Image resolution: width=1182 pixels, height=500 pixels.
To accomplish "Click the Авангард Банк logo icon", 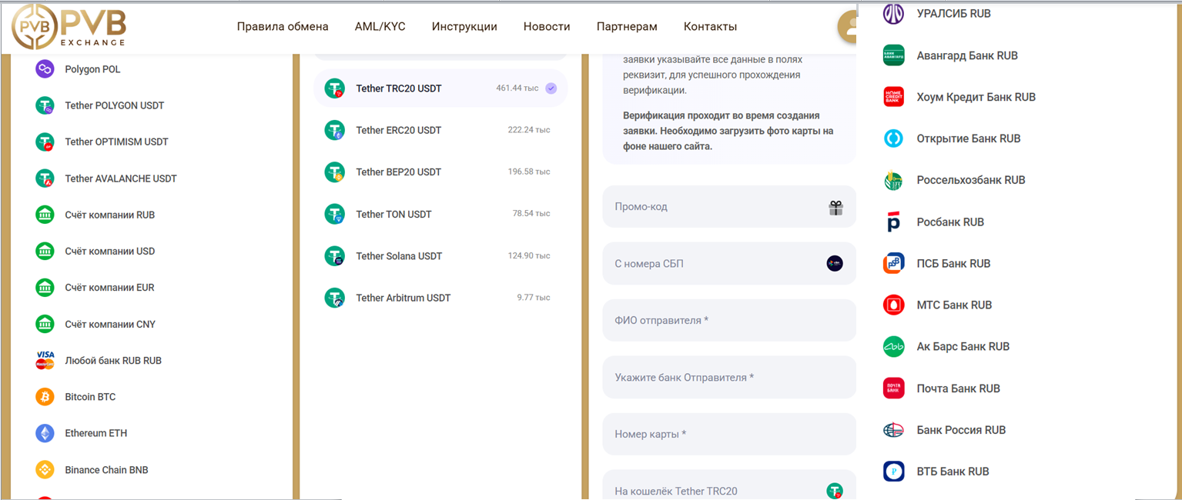I will click(893, 55).
